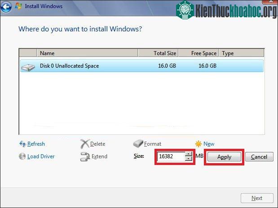Screen dimensions: 278x208
Task: Click the disk drive icon for Disk 0
Action: [x=28, y=67]
